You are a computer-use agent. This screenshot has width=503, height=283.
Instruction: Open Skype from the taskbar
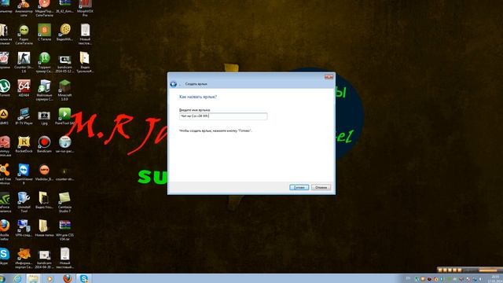point(84,278)
